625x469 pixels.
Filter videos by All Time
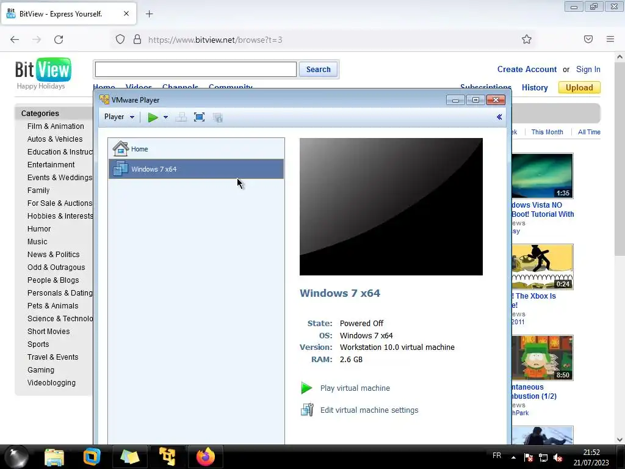[x=589, y=132]
